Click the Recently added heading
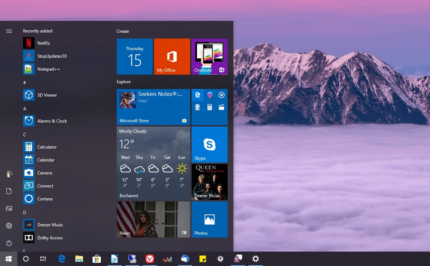 coord(37,31)
